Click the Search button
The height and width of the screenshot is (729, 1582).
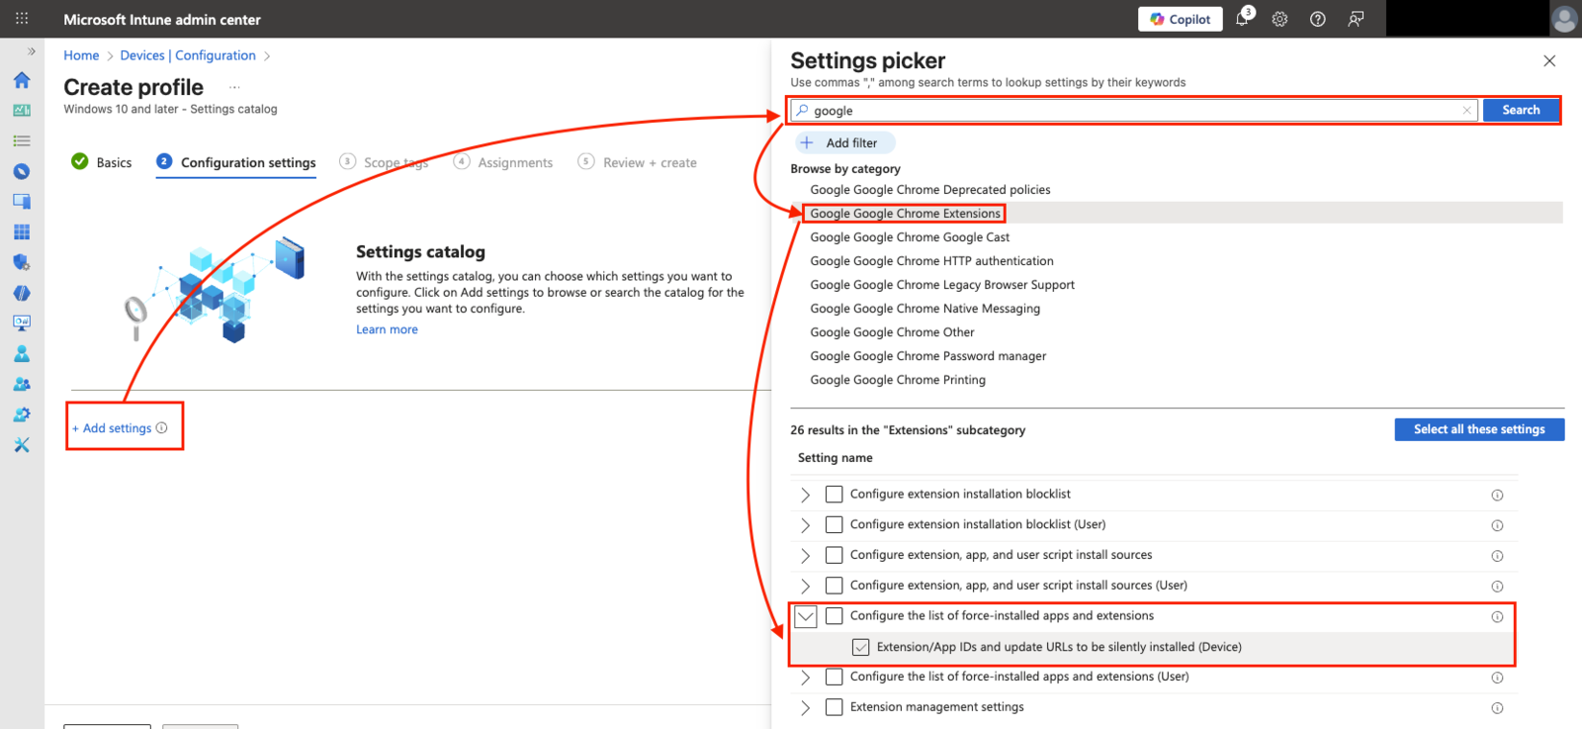click(1521, 110)
